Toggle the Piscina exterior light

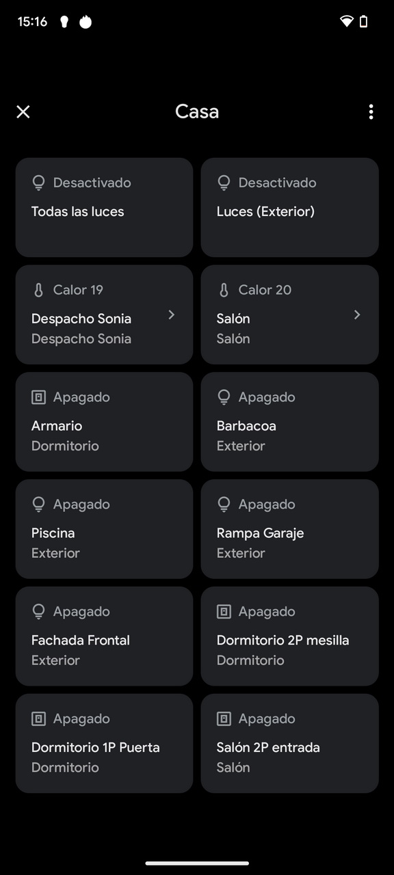click(x=104, y=529)
